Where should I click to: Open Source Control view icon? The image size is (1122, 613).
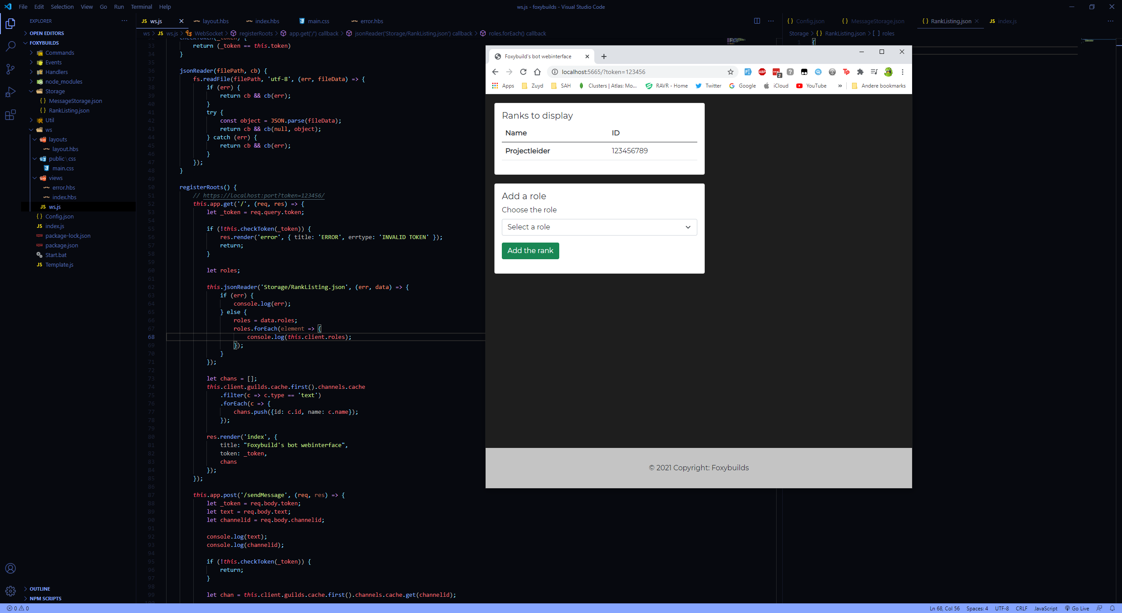[x=11, y=69]
